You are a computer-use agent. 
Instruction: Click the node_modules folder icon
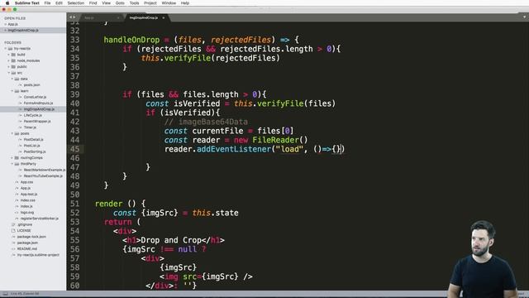click(13, 60)
